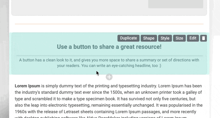
Task: Select the orange horizontal divider line
Action: [109, 24]
